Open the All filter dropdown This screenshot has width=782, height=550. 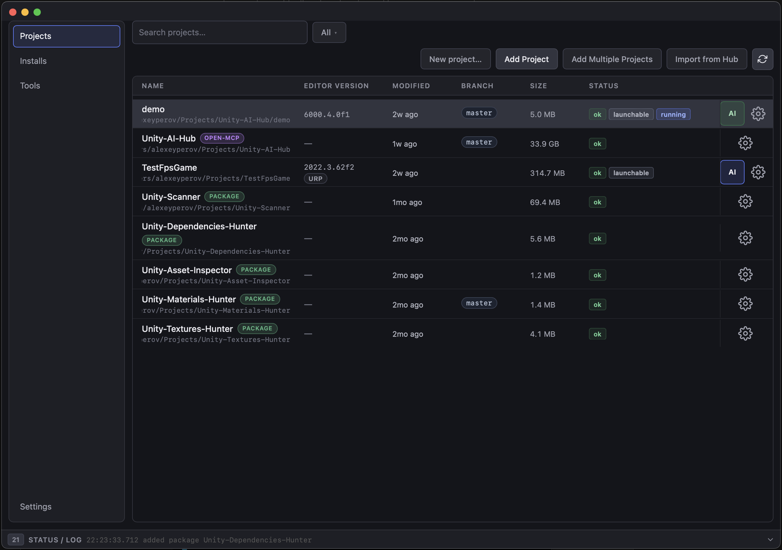point(329,32)
